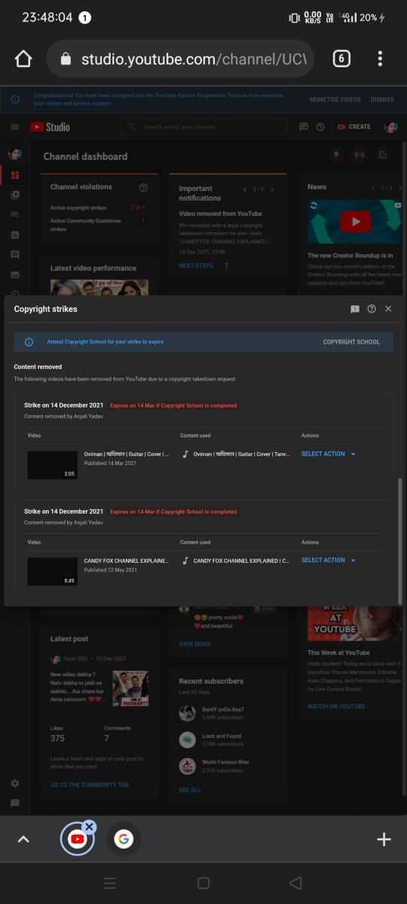Select the Dashboard sidebar icon
The image size is (407, 904).
pyautogui.click(x=15, y=176)
